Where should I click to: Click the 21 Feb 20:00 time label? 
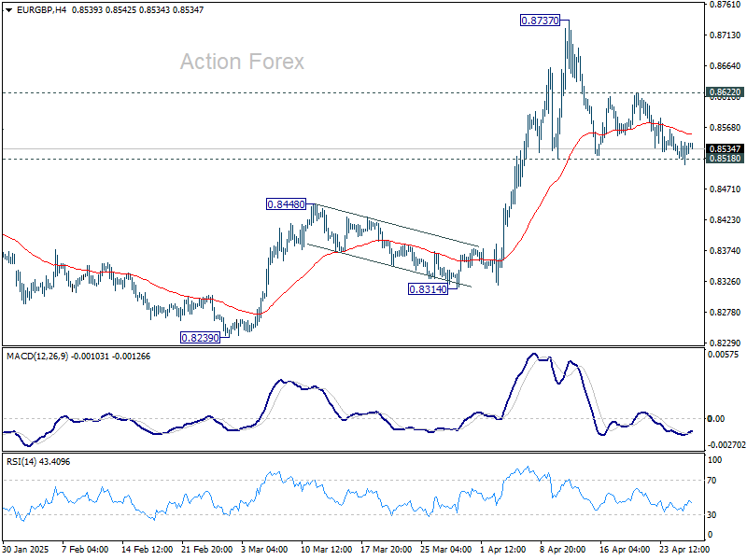[207, 550]
